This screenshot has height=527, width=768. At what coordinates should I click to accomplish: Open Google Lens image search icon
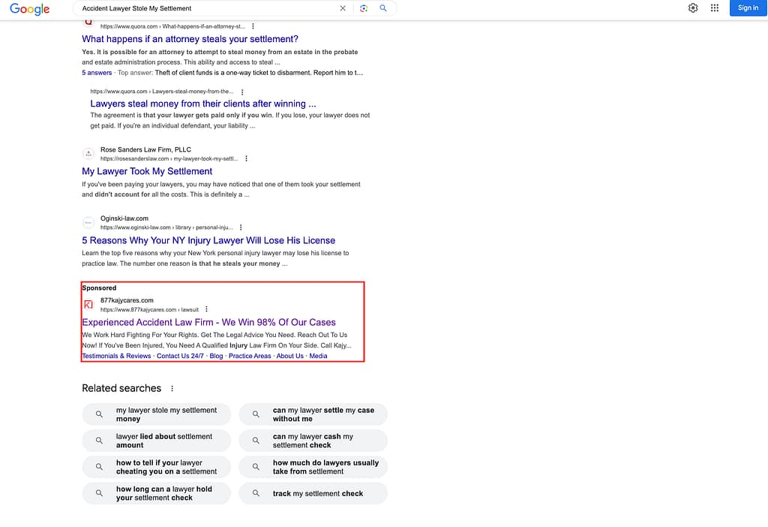click(x=364, y=8)
